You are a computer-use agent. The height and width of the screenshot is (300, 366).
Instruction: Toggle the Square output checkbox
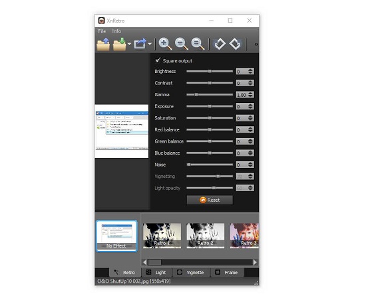click(x=158, y=60)
